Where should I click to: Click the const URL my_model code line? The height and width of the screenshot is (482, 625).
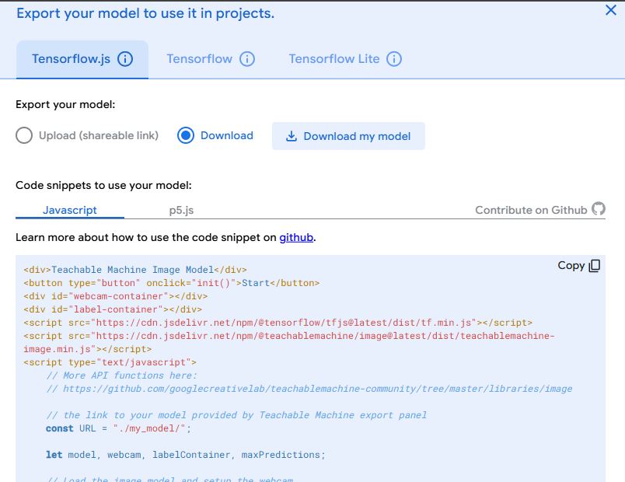(118, 428)
